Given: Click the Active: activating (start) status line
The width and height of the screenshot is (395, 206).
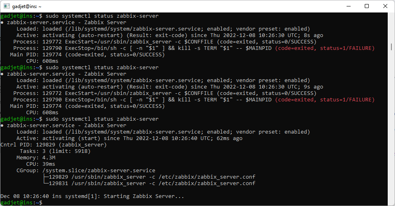Looking at the screenshot, I should click(x=129, y=138).
